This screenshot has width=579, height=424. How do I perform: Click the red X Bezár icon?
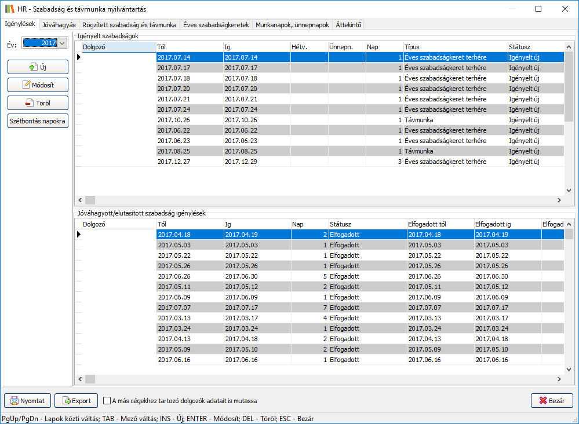click(x=543, y=400)
